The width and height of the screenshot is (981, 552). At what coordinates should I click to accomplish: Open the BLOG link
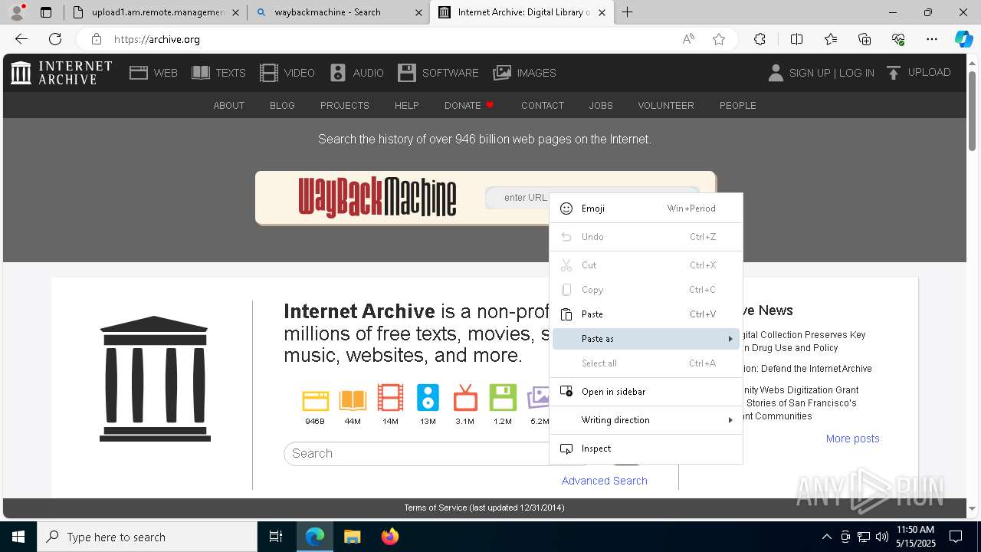282,106
